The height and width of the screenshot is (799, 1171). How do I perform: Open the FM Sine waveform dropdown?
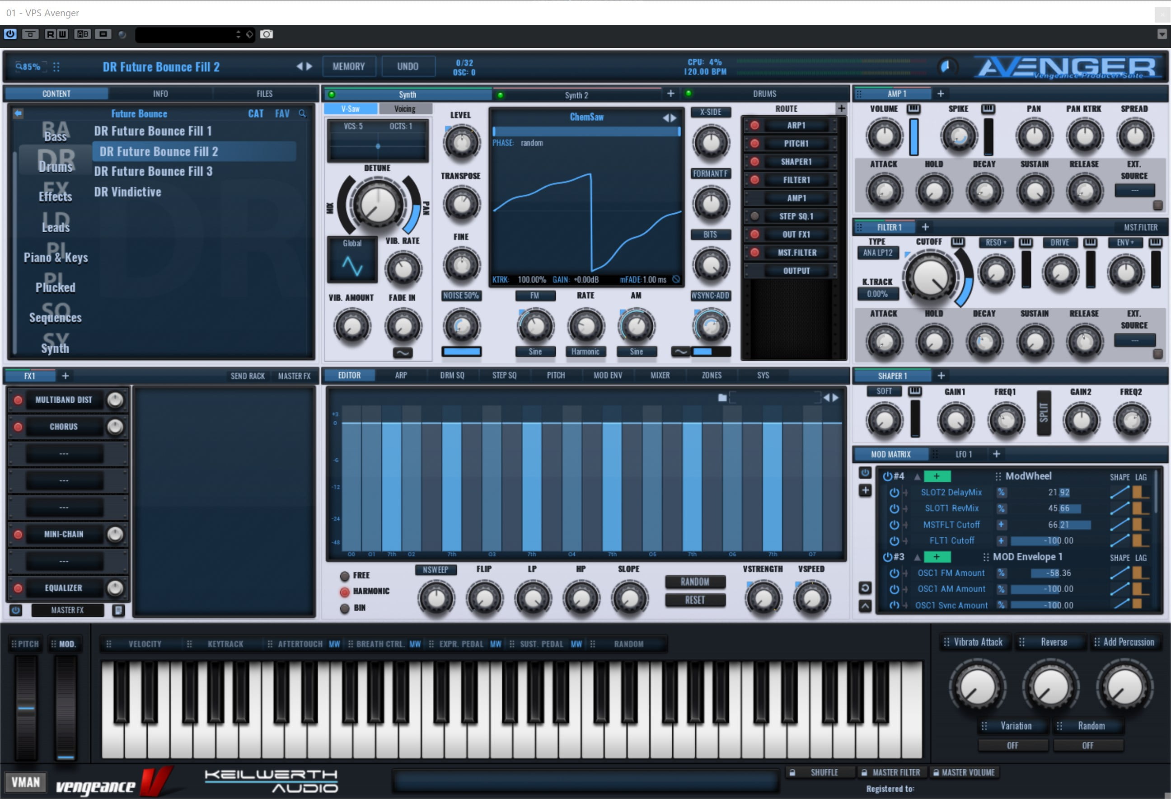click(x=535, y=352)
